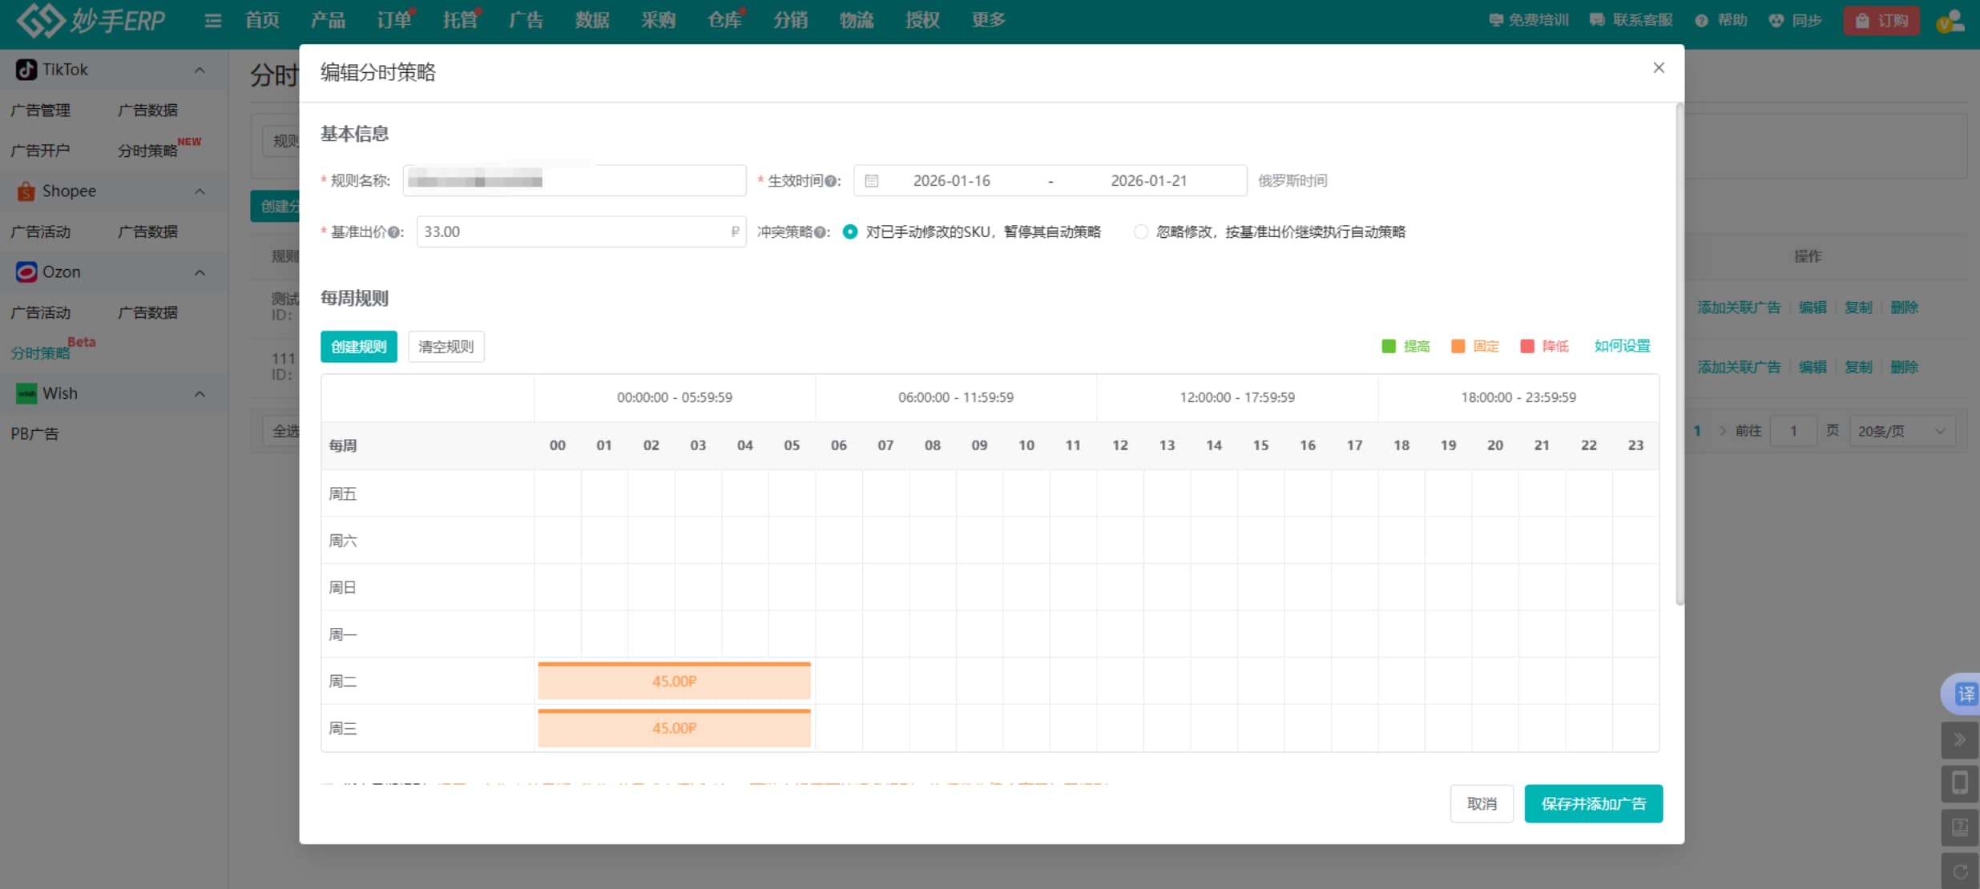Click the 创建规则 button
The height and width of the screenshot is (889, 1980).
358,347
